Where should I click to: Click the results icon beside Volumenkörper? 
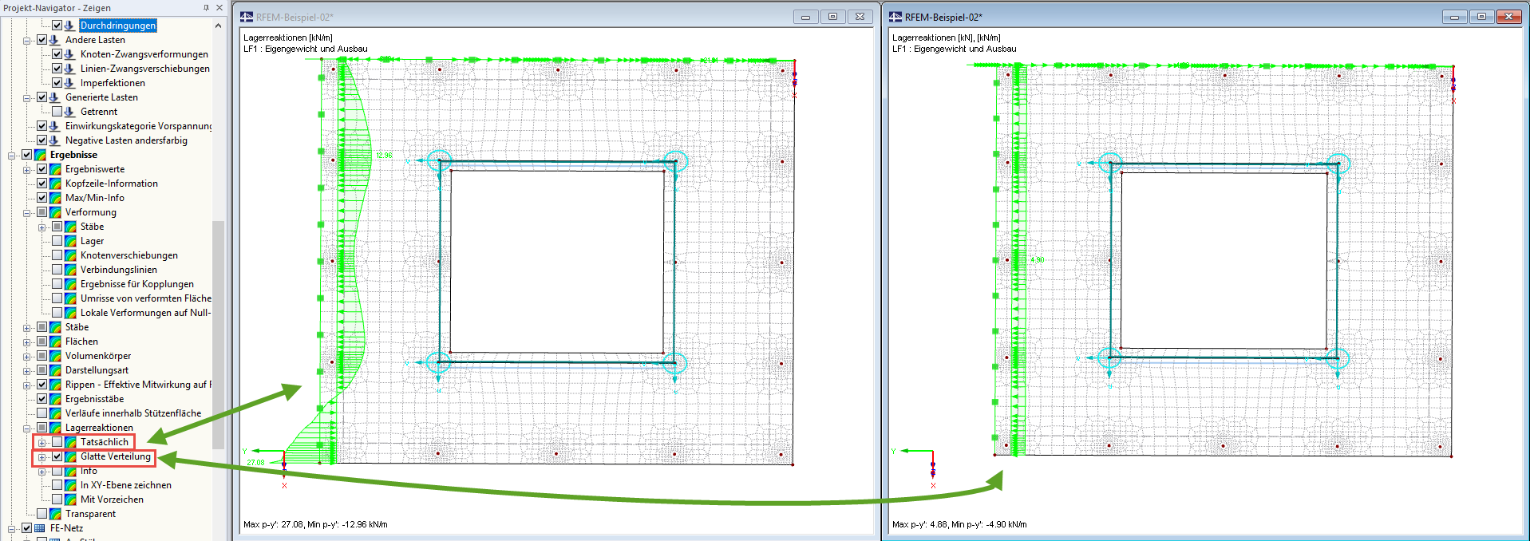pos(55,356)
